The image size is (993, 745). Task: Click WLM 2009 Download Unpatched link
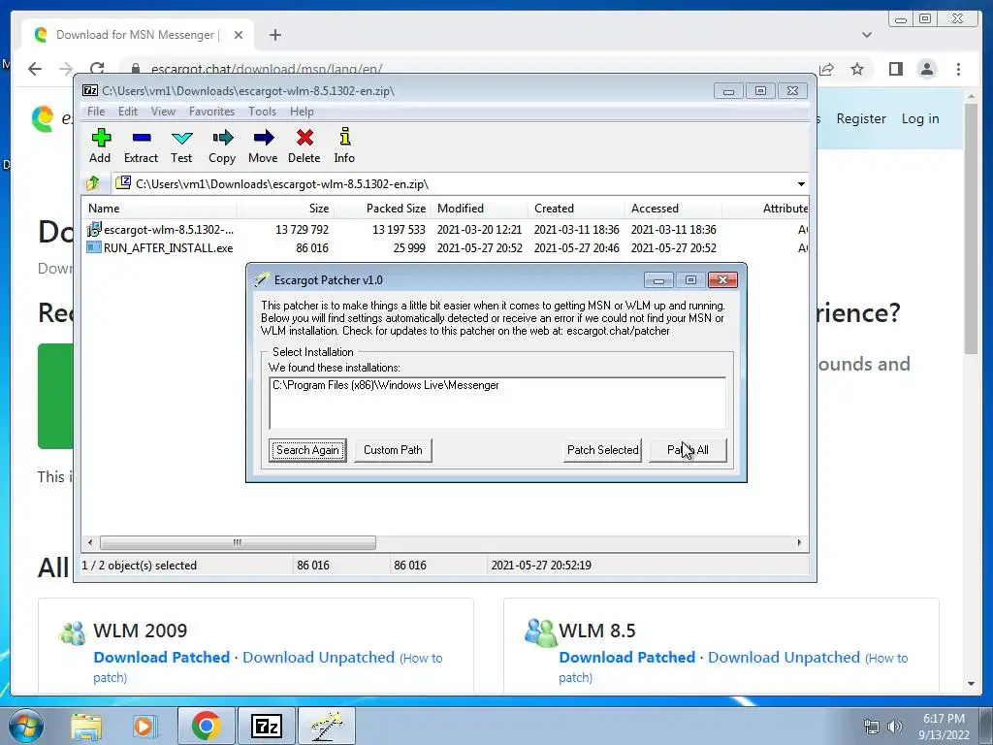318,658
